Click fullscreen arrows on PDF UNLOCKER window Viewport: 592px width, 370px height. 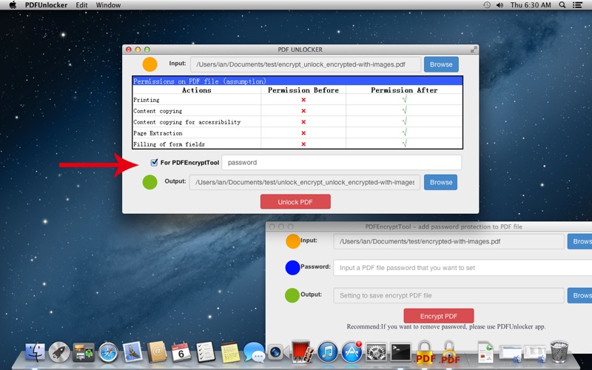coord(474,50)
